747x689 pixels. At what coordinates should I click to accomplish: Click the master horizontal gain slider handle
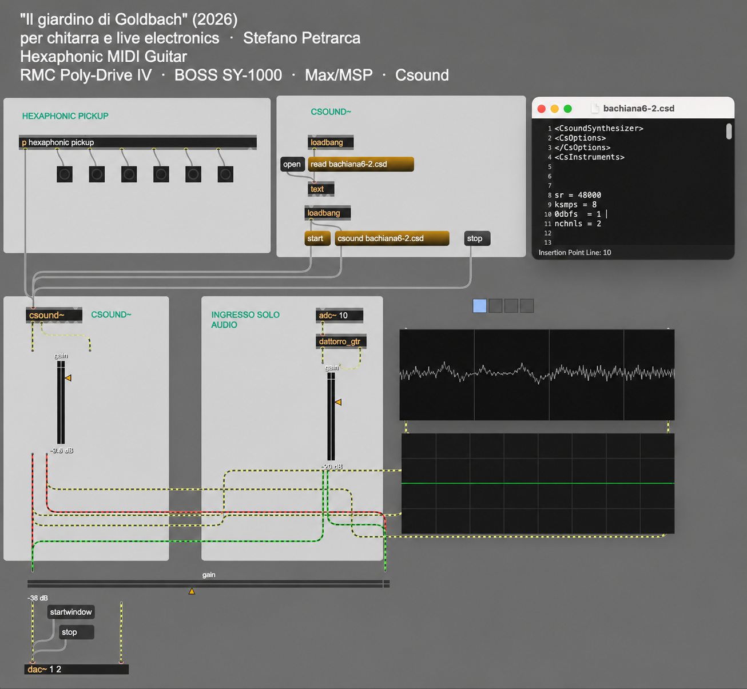point(192,591)
